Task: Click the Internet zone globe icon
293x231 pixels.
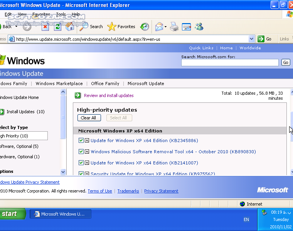Action: click(x=242, y=204)
